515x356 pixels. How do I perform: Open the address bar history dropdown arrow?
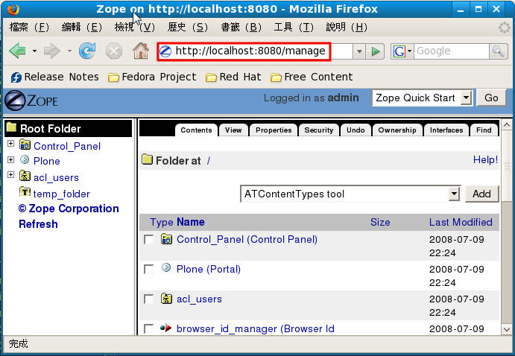tap(359, 51)
